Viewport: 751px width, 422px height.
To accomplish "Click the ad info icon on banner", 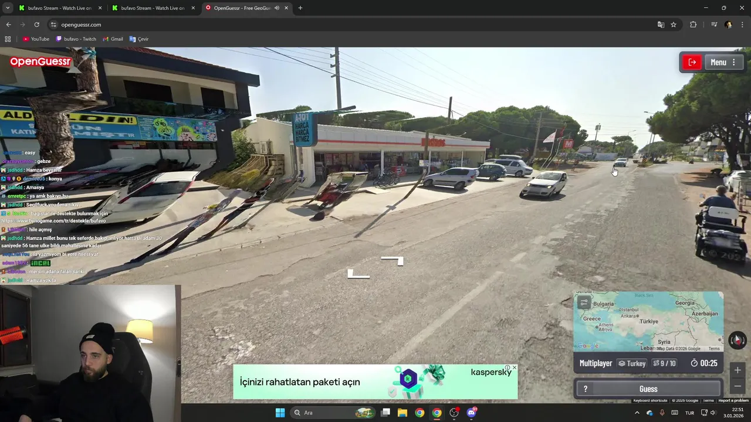I will [508, 367].
